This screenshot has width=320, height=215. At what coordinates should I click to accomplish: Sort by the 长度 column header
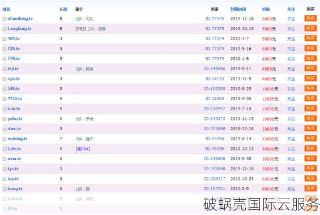click(x=63, y=9)
